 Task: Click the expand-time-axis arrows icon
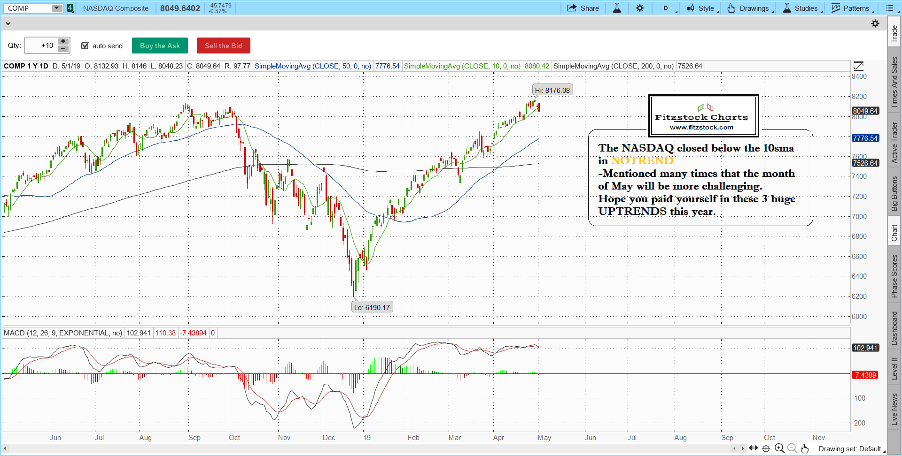pyautogui.click(x=754, y=448)
